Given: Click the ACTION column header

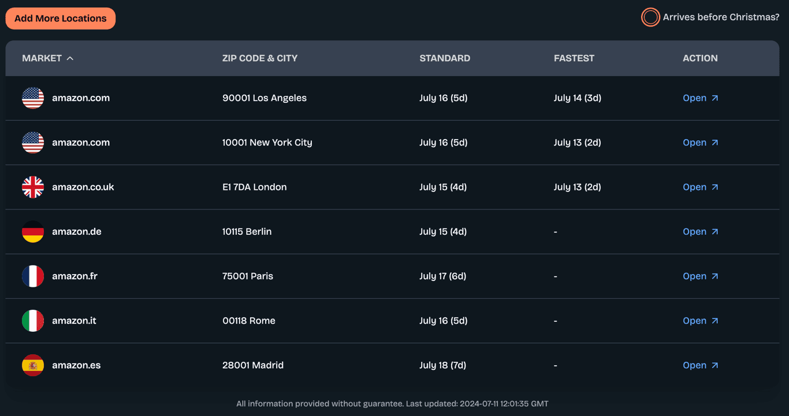Looking at the screenshot, I should 700,58.
